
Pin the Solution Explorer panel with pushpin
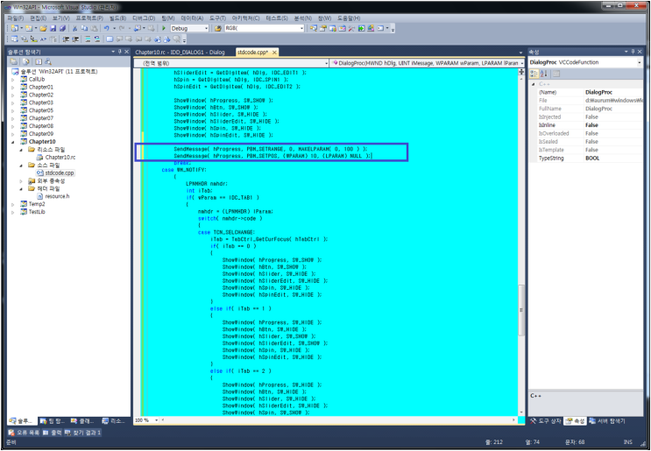[119, 52]
